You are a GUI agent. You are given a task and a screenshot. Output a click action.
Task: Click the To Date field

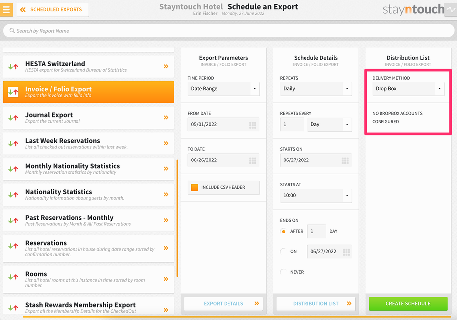point(224,160)
